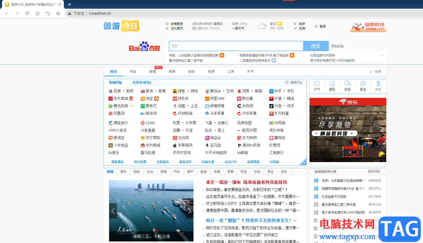
Task: Select the 财经 navigation tab
Action: 192,71
